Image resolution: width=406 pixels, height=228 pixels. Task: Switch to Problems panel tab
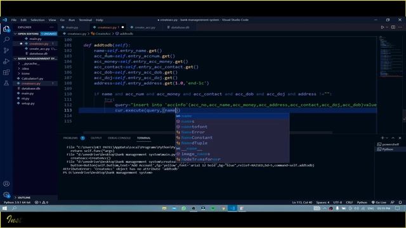point(70,138)
